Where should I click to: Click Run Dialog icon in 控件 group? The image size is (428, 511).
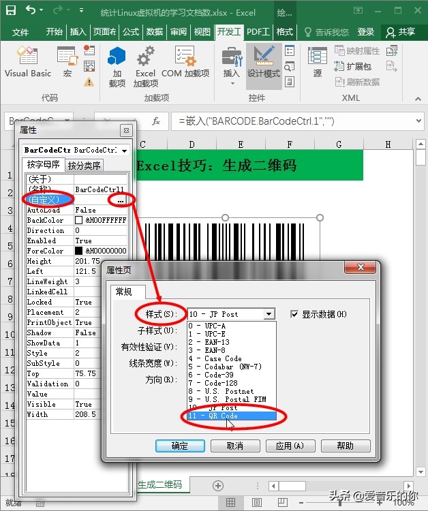290,82
